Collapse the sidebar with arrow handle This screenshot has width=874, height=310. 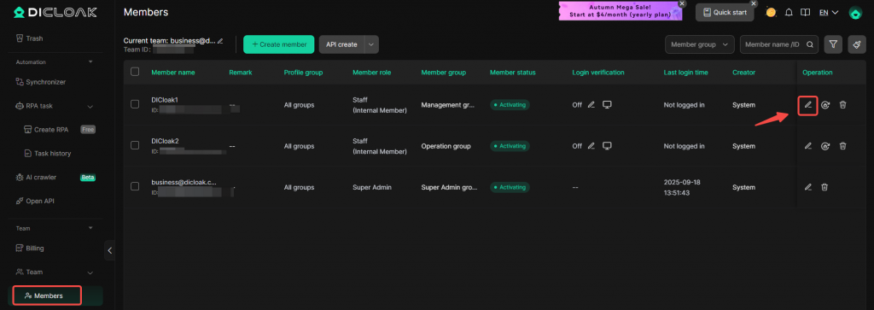coord(110,250)
